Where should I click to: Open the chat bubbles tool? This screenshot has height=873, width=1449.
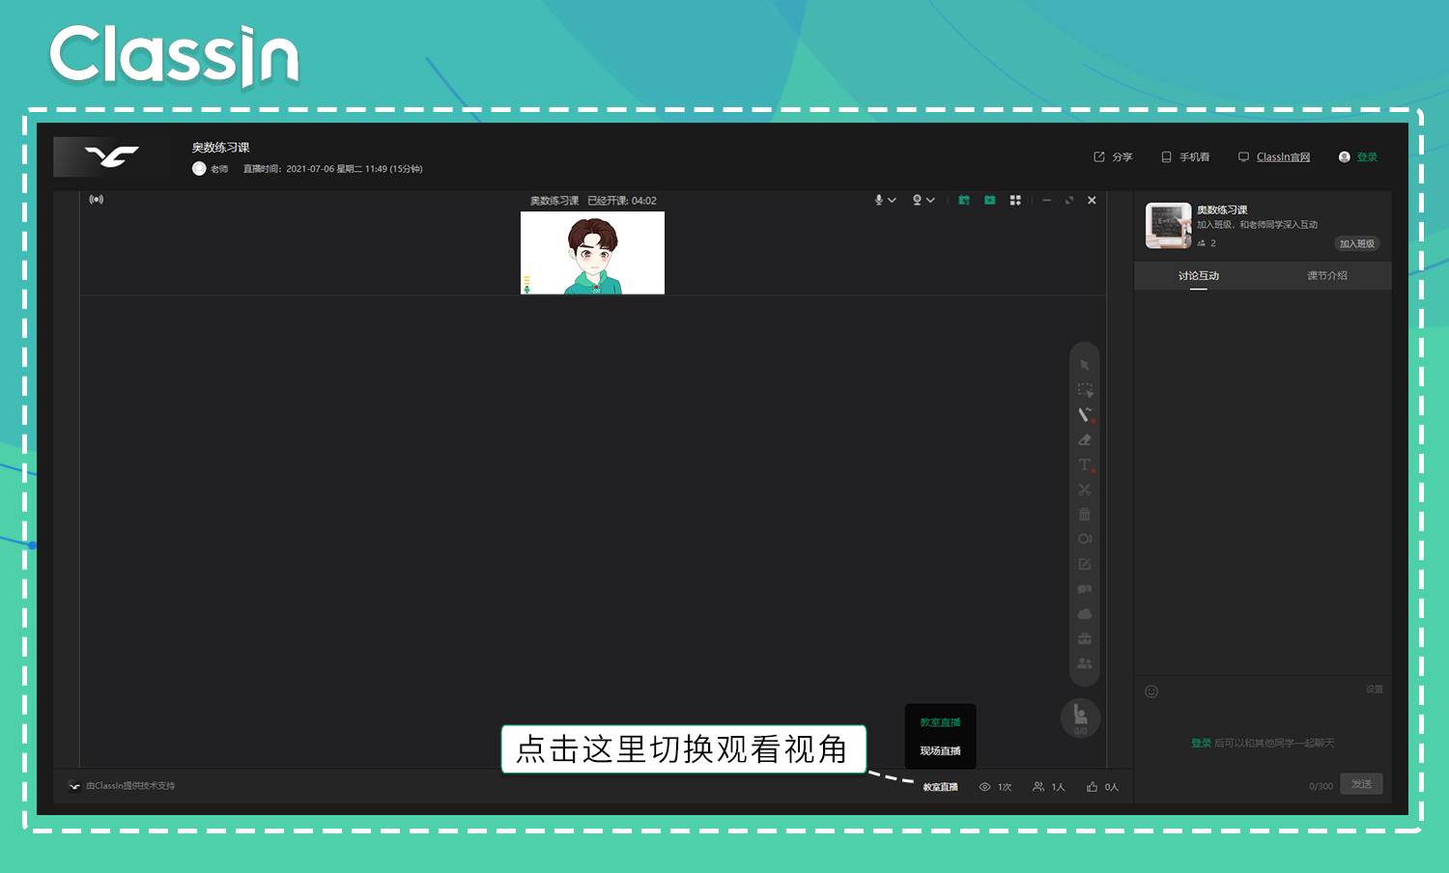[x=1085, y=589]
